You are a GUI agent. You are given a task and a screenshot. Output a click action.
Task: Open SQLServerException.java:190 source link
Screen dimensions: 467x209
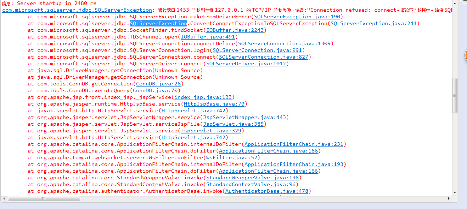tap(297, 17)
